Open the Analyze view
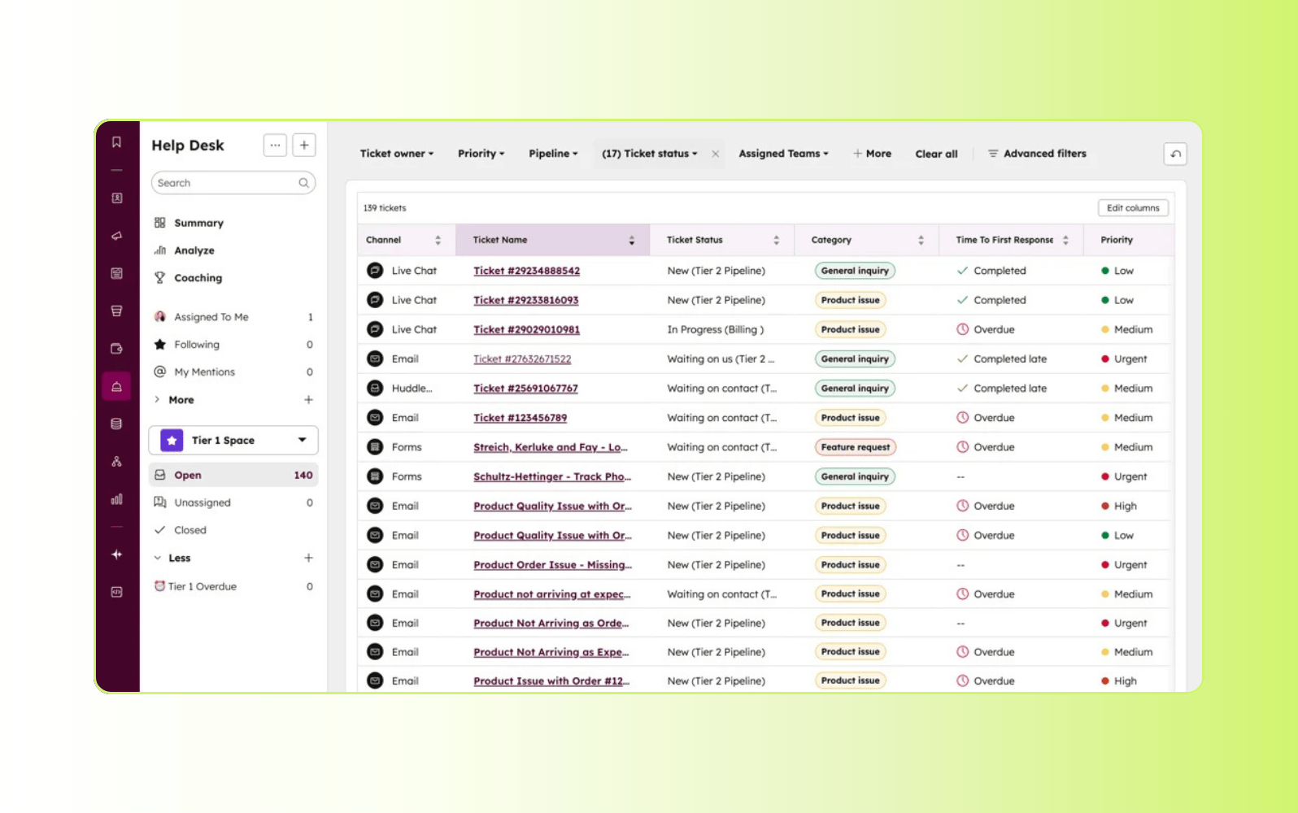Image resolution: width=1298 pixels, height=813 pixels. point(194,250)
